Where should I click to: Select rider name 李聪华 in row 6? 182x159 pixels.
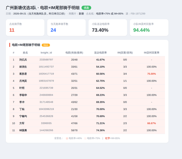pyautogui.click(x=23, y=95)
